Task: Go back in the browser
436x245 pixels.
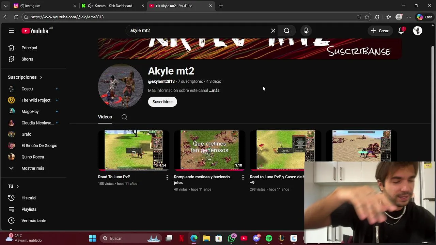Action: [x=6, y=17]
